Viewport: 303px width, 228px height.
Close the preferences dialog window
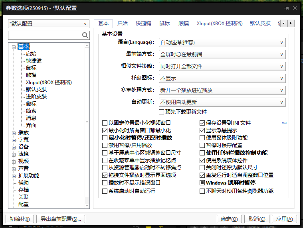pos(295,8)
